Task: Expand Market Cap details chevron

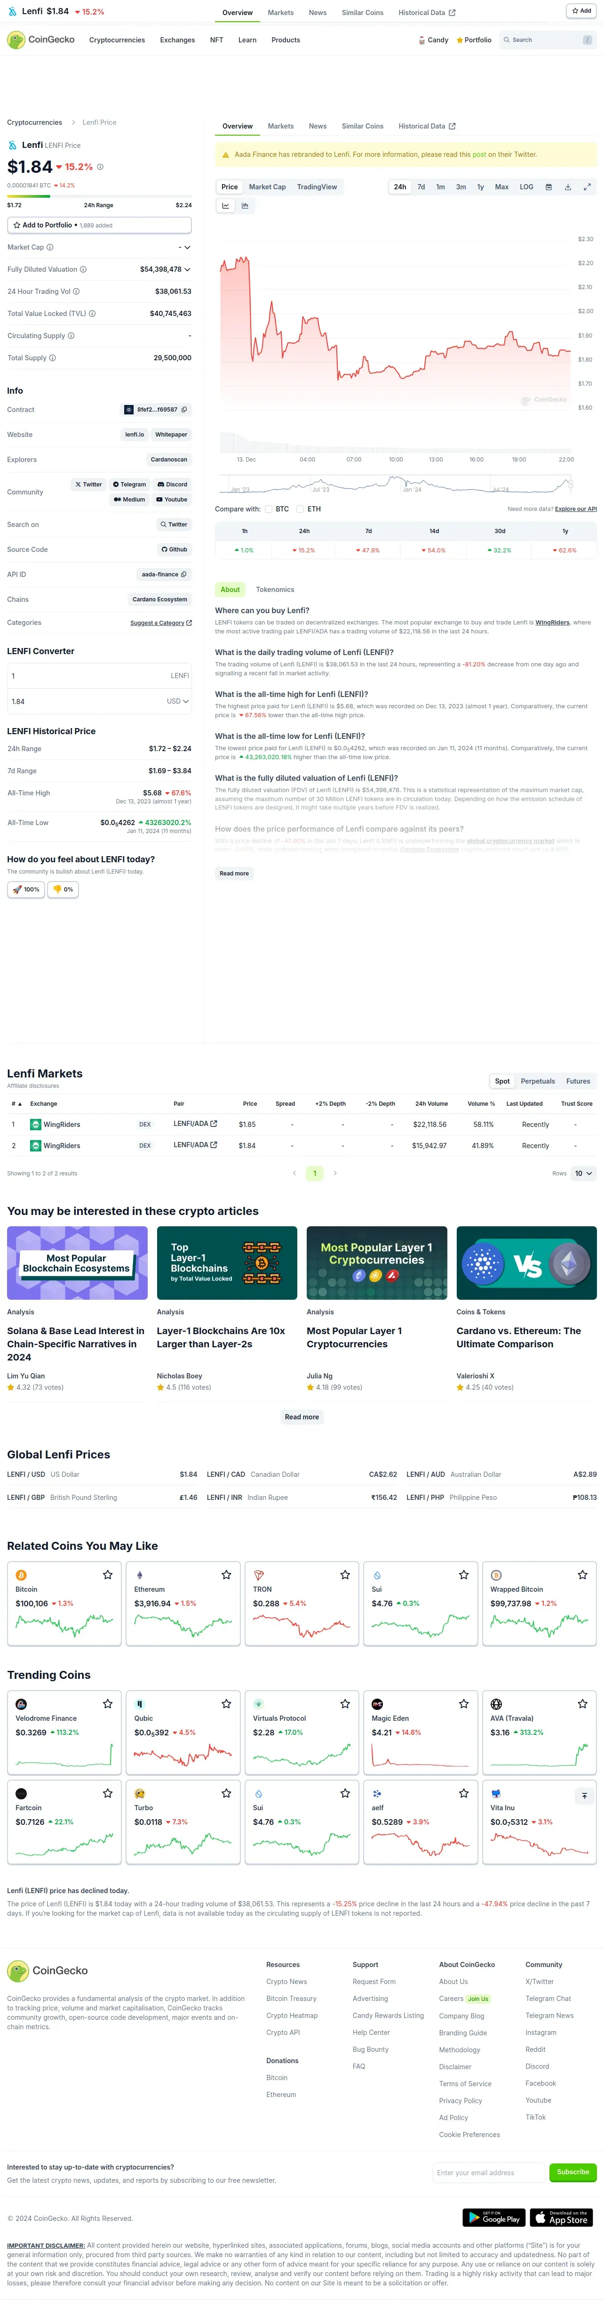Action: (187, 247)
